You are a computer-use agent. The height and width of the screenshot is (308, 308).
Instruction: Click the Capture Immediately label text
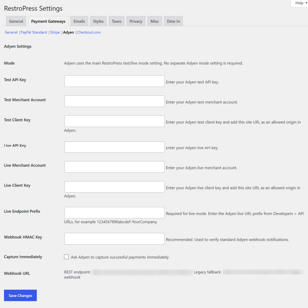[x=23, y=257]
